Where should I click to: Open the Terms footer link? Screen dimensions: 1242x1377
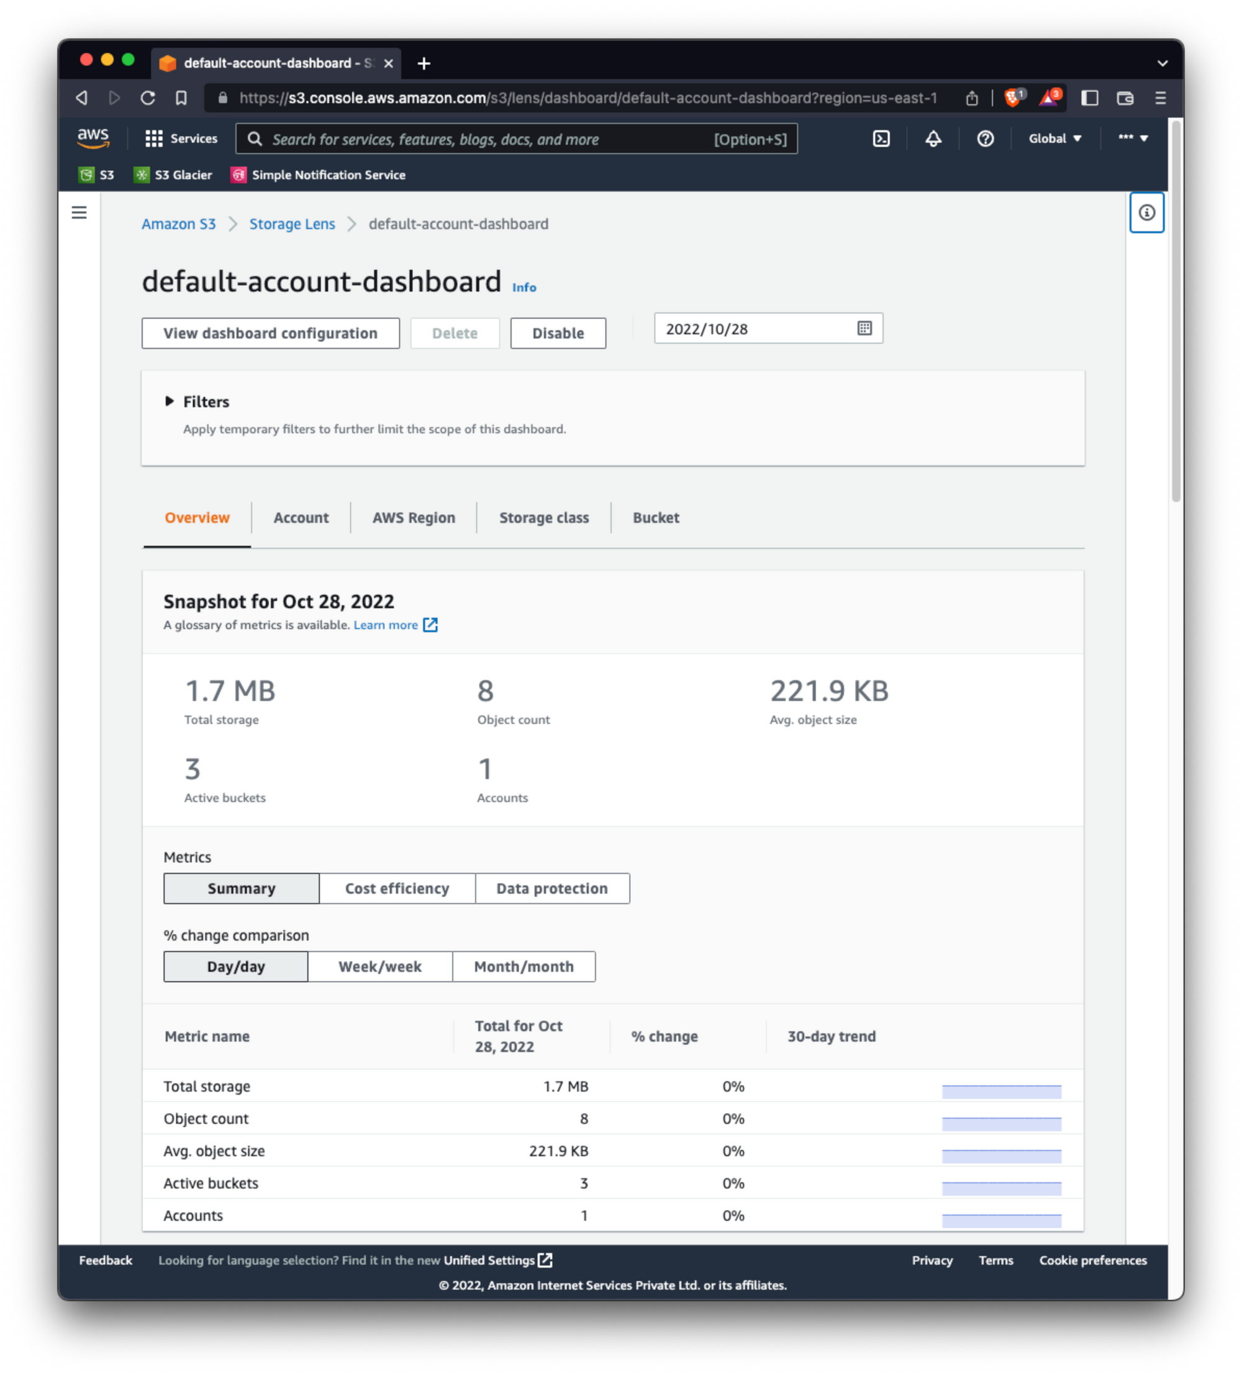click(x=995, y=1260)
